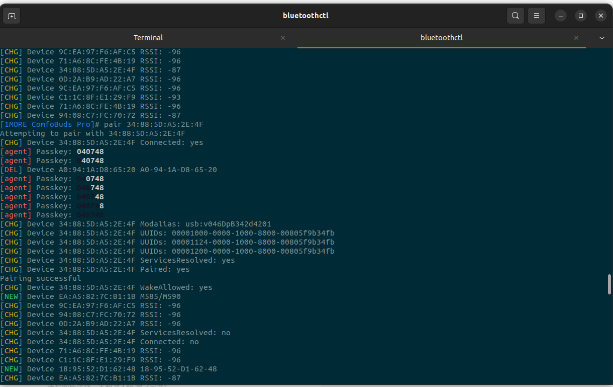Click the 'WakeAllowed: yes' line
613x387 pixels.
coord(106,287)
